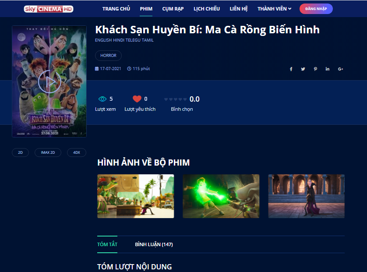Switch to the BÌNH LUẬN (147) tab
This screenshot has height=272, width=367.
point(154,244)
